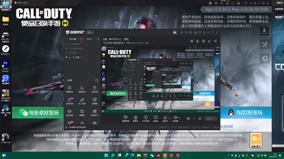Click the 共享清单 link below iOS button
This screenshot has width=284, height=159.
coord(227,126)
